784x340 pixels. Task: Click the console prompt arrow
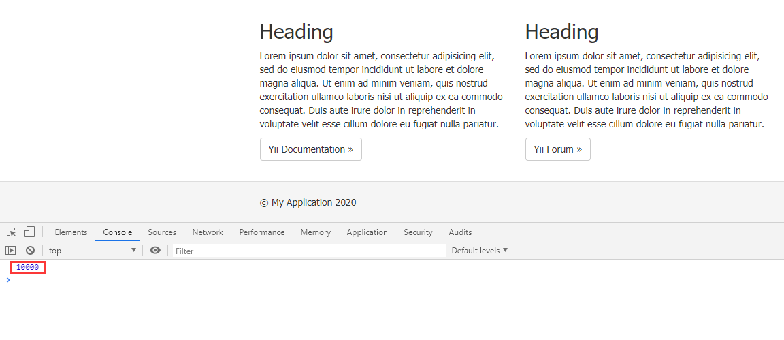tap(8, 280)
